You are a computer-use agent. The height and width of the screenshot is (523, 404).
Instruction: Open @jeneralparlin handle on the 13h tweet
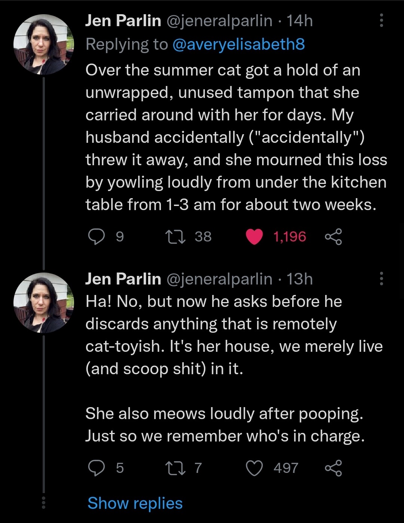coord(219,279)
